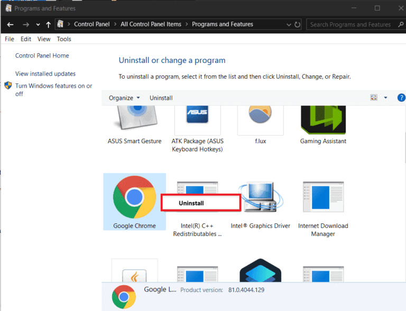The width and height of the screenshot is (406, 311).
Task: Click the Intel(R) C++ Redistributables label
Action: (x=197, y=230)
